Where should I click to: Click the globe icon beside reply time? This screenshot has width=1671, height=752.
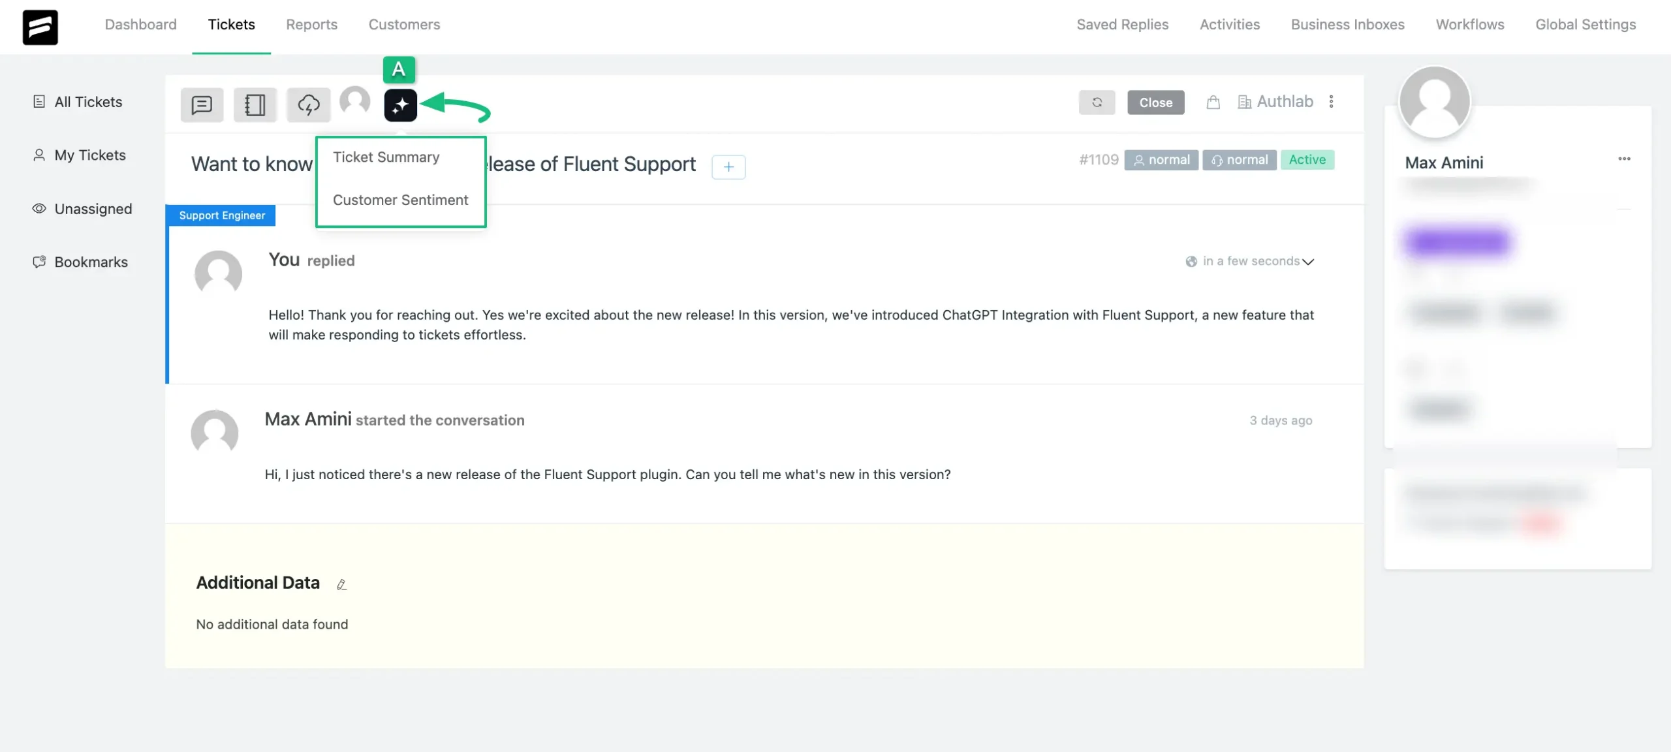click(x=1191, y=261)
